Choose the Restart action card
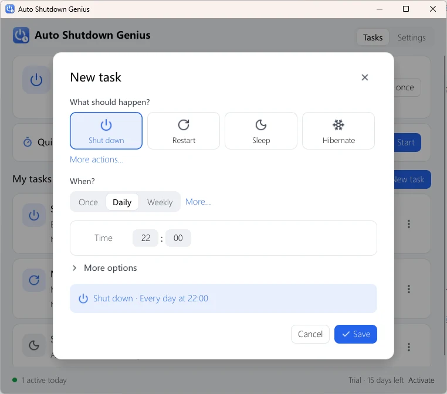Screen dimensions: 447x394 click(x=184, y=131)
